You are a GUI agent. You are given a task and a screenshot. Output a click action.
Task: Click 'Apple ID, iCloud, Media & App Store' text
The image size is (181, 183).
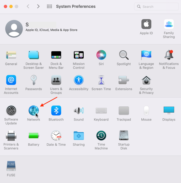point(51,30)
